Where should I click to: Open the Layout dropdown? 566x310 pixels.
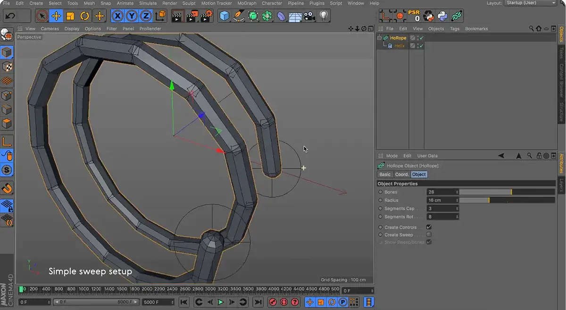(530, 3)
